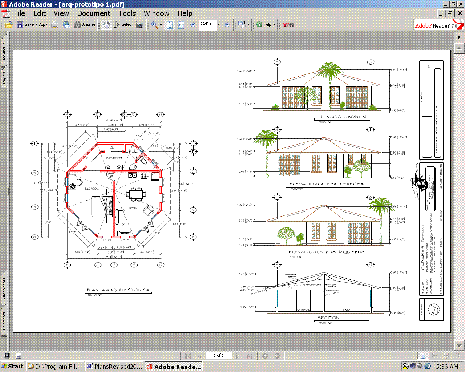Open the Pages side panel tab
Image resolution: width=465 pixels, height=372 pixels.
(x=4, y=77)
